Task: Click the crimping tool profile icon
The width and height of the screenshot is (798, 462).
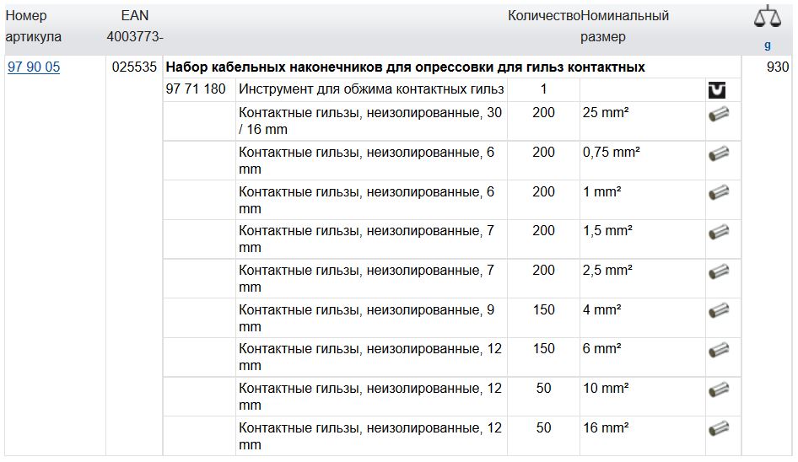Action: (x=716, y=90)
